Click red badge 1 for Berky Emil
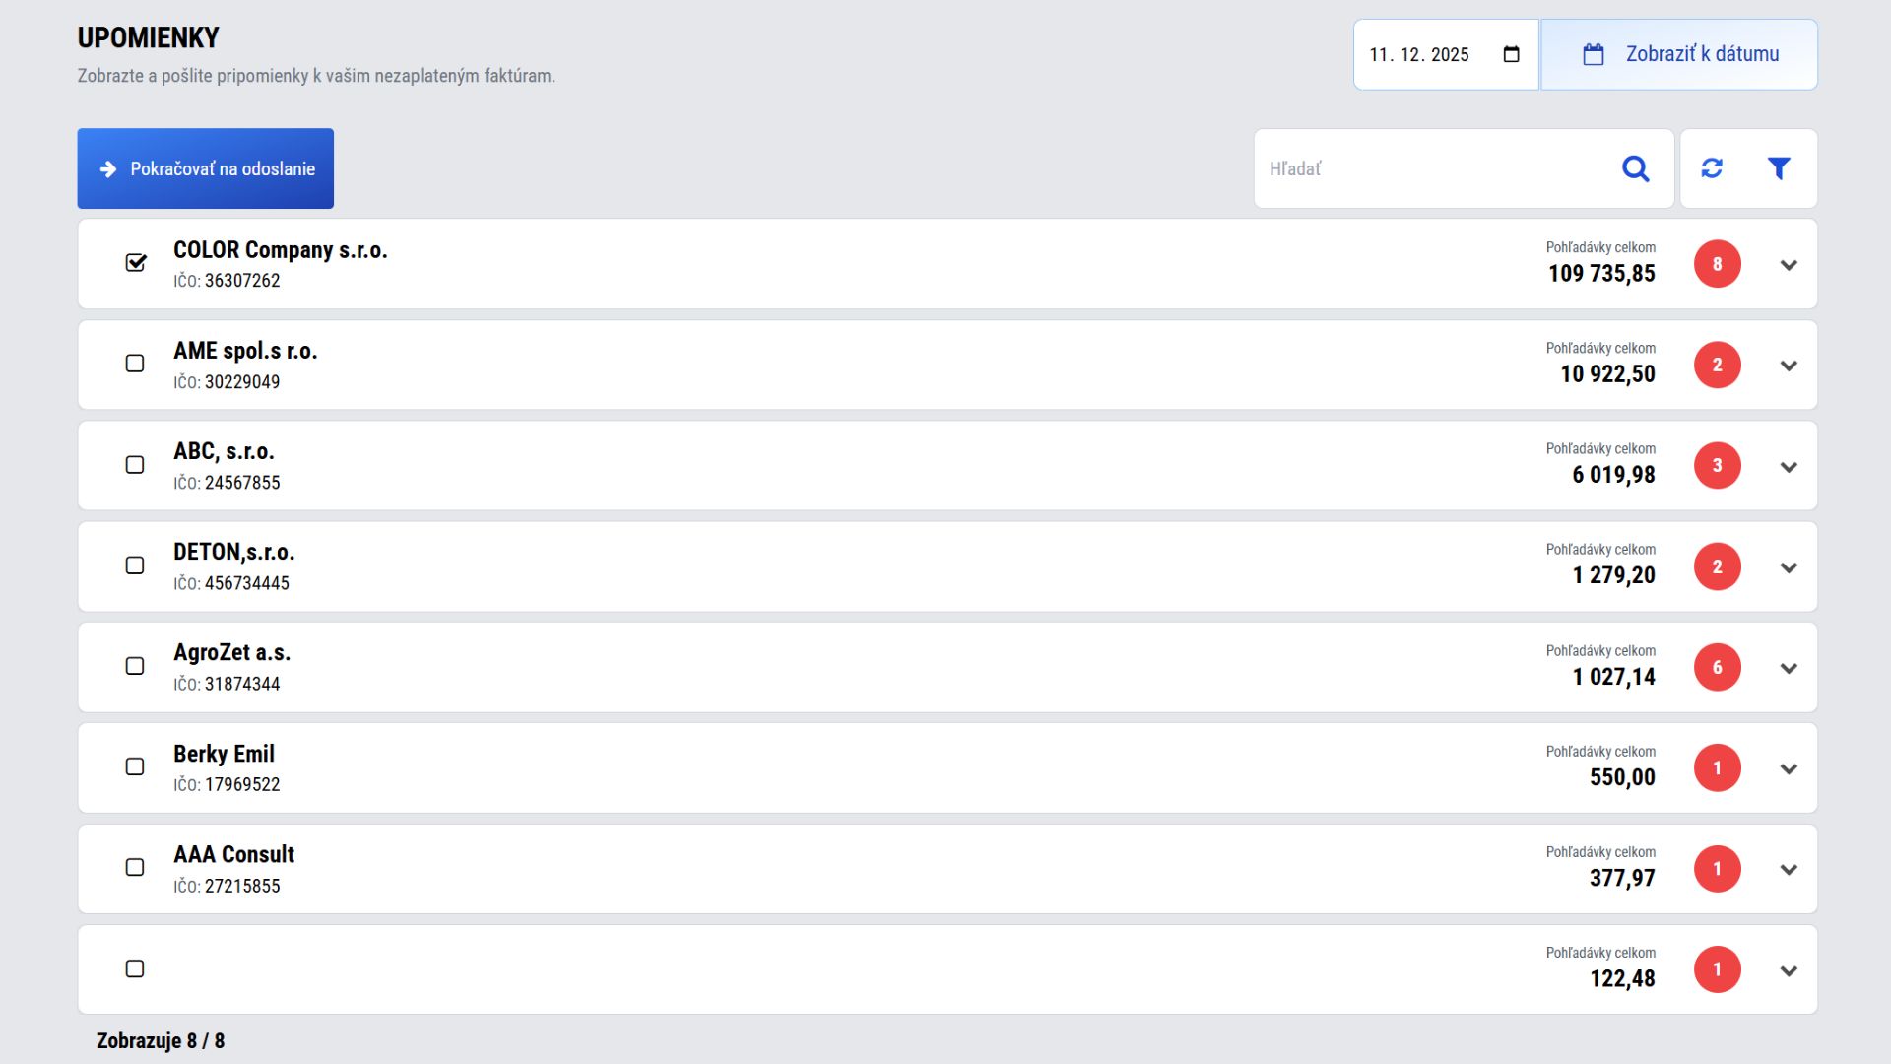The image size is (1891, 1064). click(x=1717, y=768)
